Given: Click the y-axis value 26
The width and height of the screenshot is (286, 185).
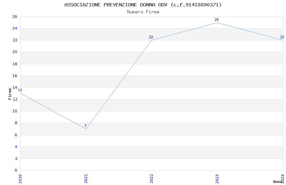Looking at the screenshot, I should click(x=15, y=16).
